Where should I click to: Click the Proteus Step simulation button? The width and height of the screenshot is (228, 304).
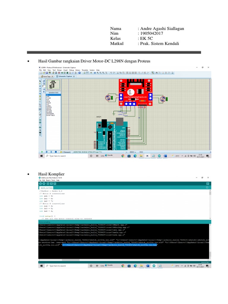tap(47, 152)
